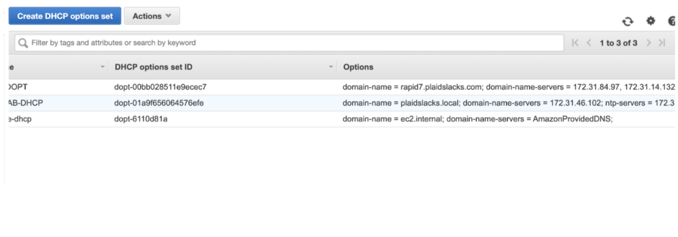Image resolution: width=678 pixels, height=237 pixels.
Task: Open the settings gear icon
Action: (x=651, y=21)
